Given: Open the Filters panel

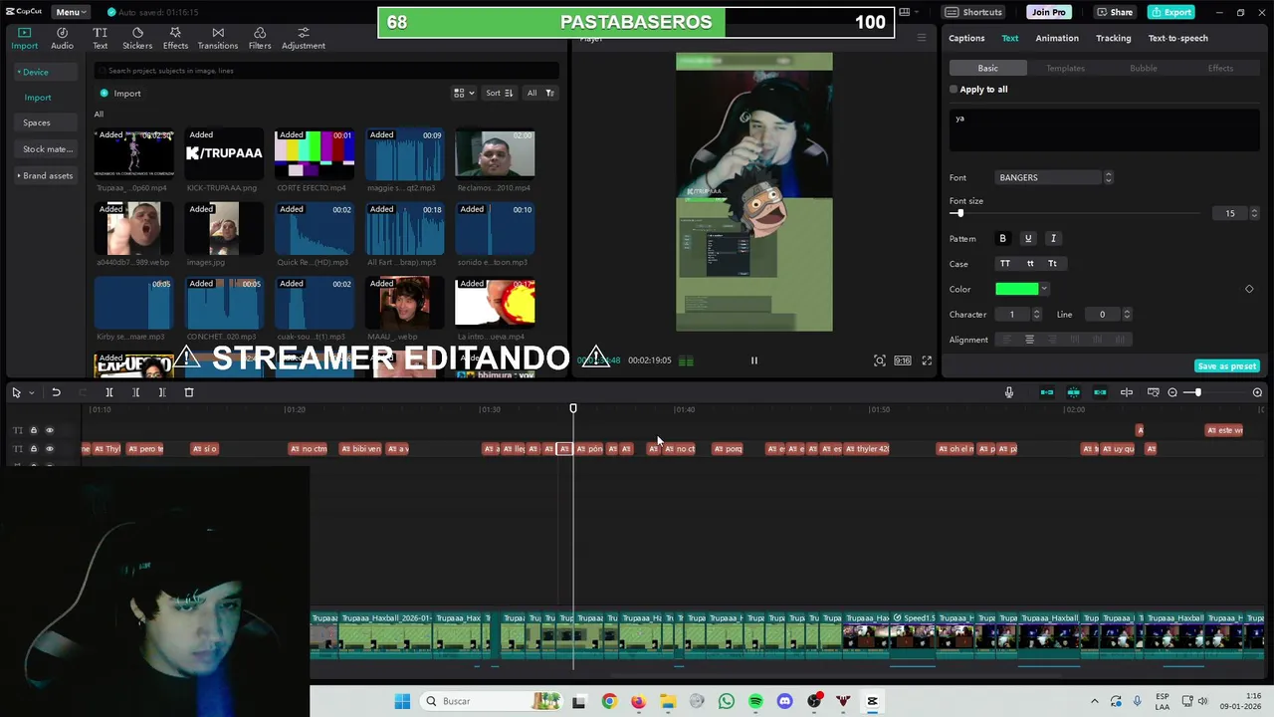Looking at the screenshot, I should [260, 38].
